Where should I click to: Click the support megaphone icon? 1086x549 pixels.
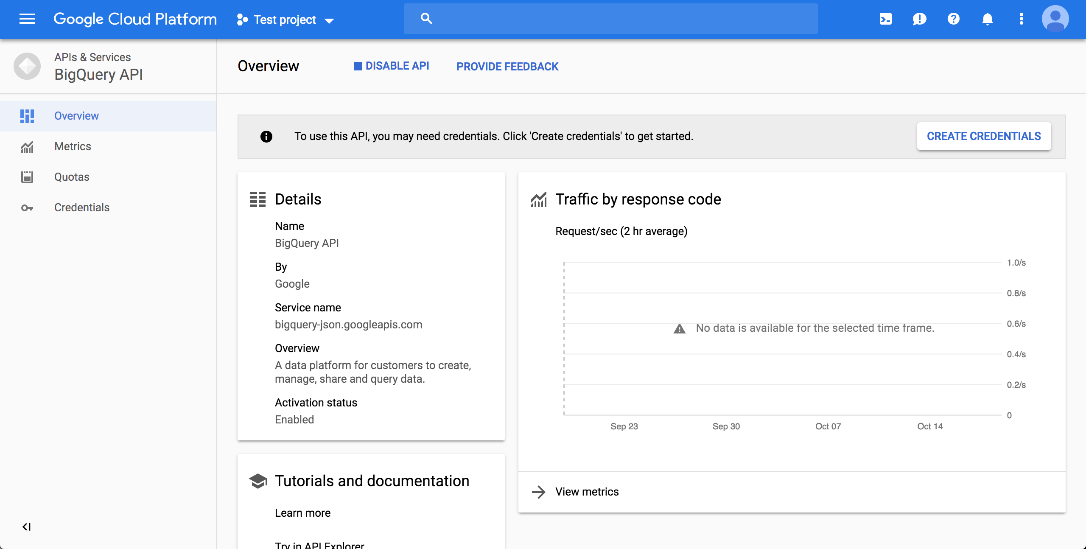click(x=918, y=18)
